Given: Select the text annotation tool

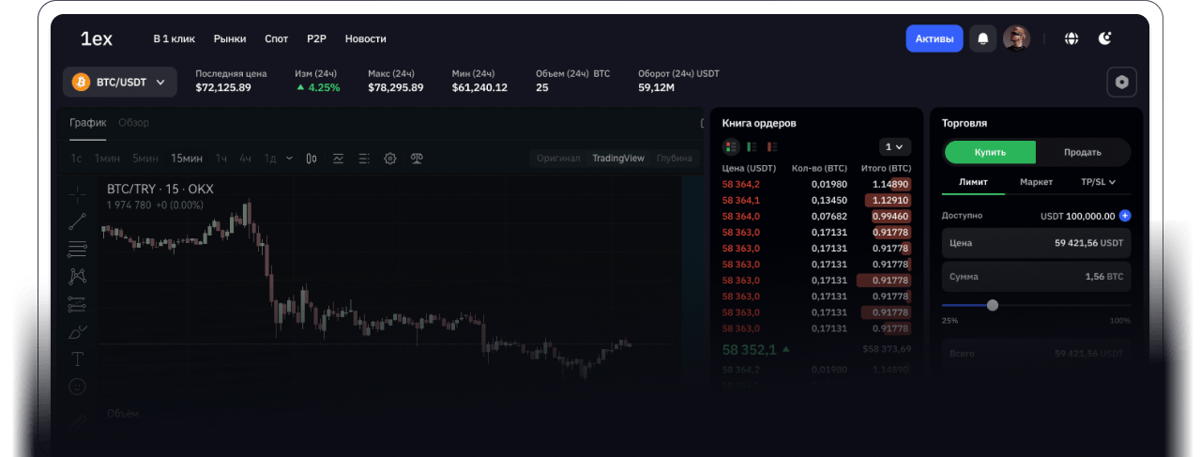Looking at the screenshot, I should pyautogui.click(x=77, y=358).
